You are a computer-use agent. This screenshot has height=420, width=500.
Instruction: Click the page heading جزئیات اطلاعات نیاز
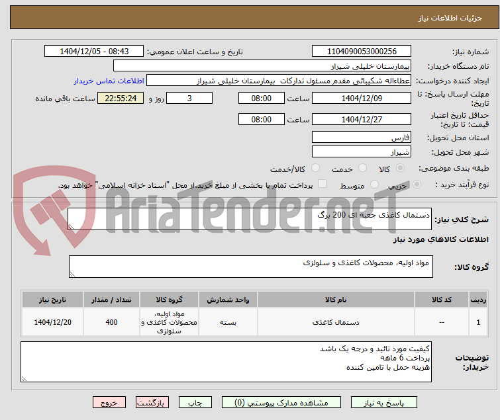click(x=450, y=18)
